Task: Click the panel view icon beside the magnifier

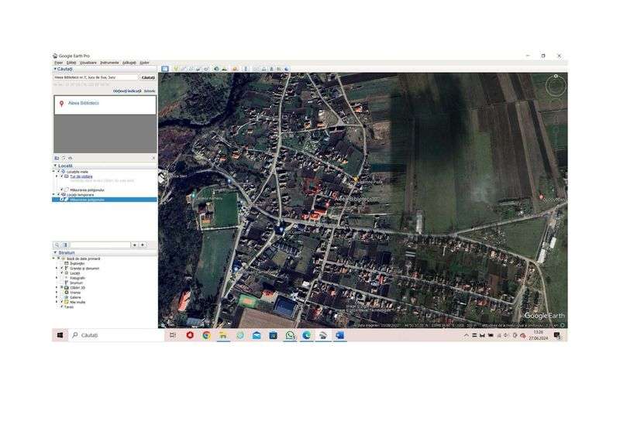Action: tap(65, 245)
